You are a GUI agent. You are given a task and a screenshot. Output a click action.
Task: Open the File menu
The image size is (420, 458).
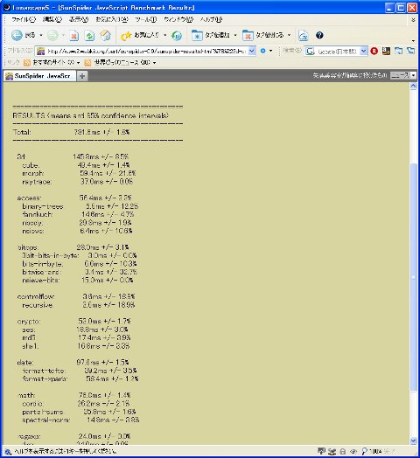(24, 19)
